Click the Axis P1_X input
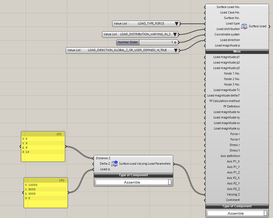 [x=233, y=162]
